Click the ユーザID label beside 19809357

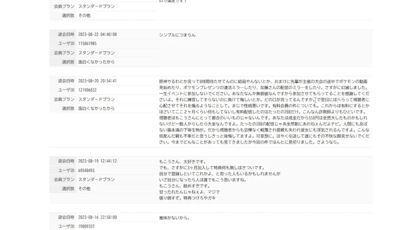66,226
